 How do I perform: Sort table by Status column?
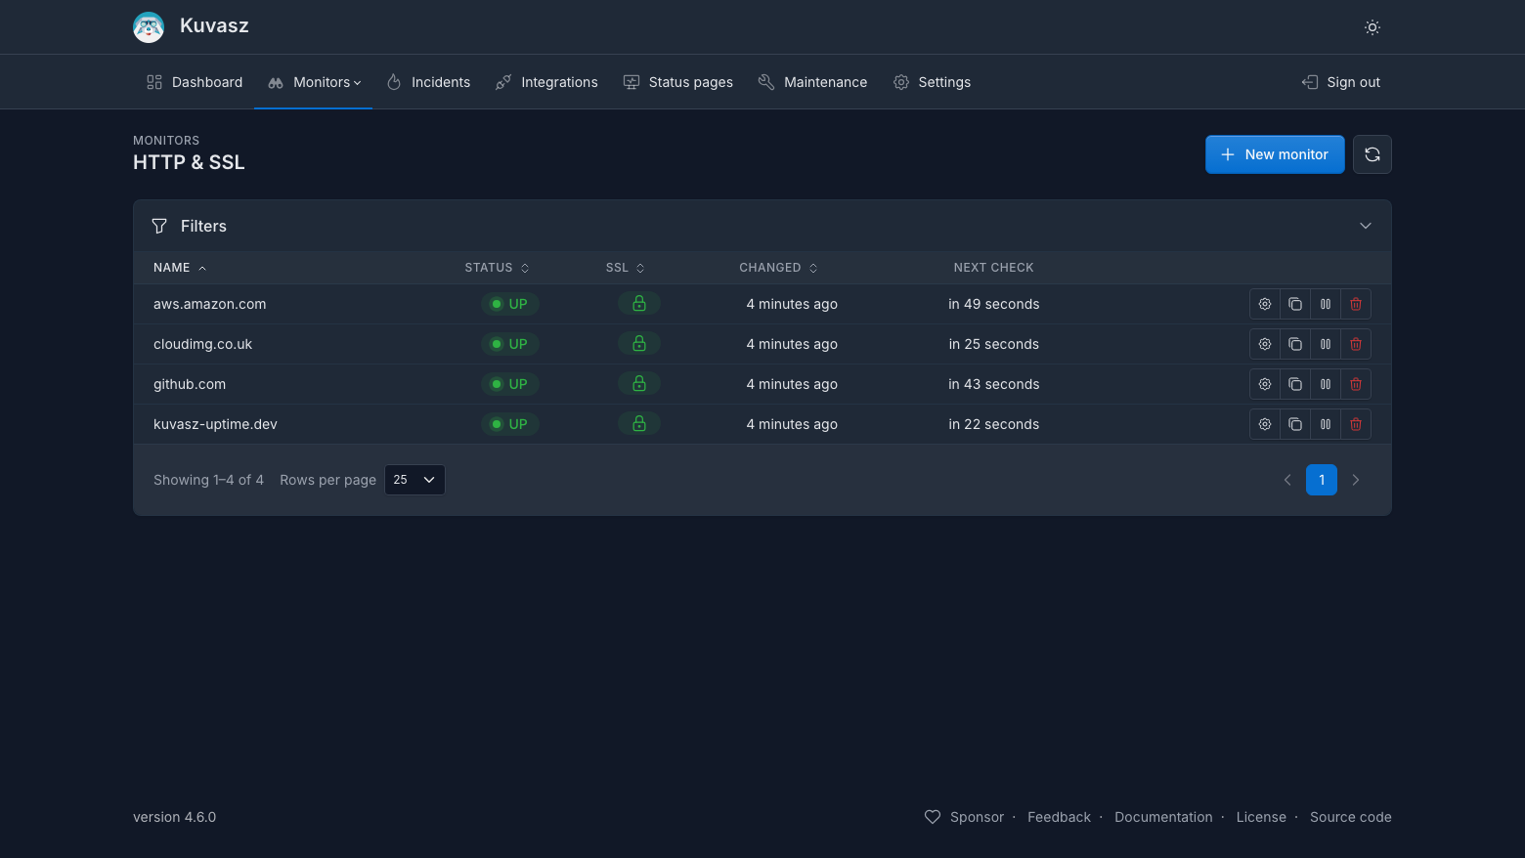tap(498, 268)
